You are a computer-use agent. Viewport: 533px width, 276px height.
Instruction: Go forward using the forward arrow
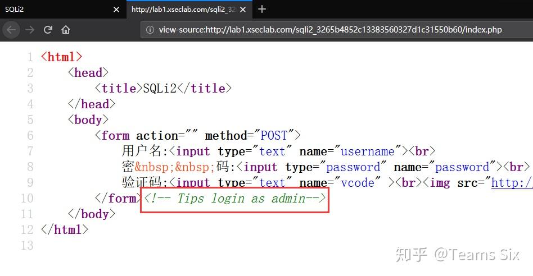[30, 30]
